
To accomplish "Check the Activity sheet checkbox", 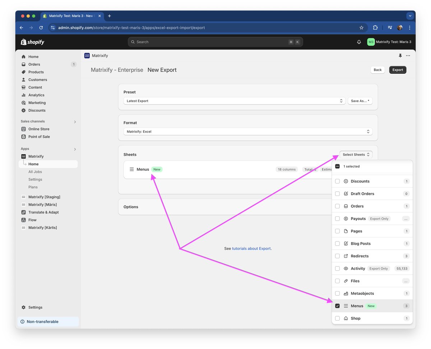I will pyautogui.click(x=337, y=268).
